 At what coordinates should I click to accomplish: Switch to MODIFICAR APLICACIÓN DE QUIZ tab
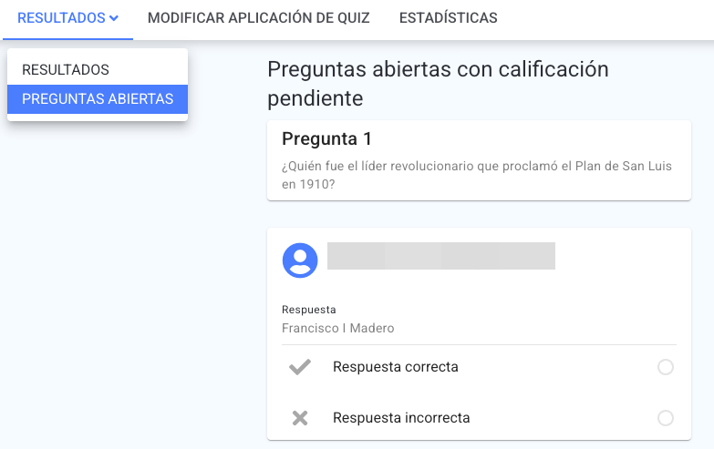[x=259, y=18]
